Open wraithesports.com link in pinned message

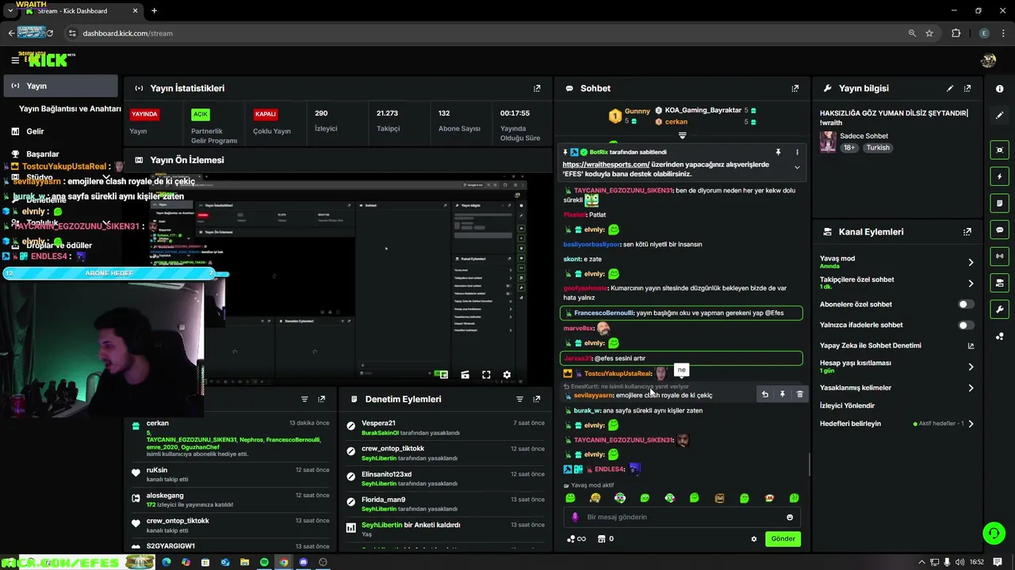(x=606, y=165)
